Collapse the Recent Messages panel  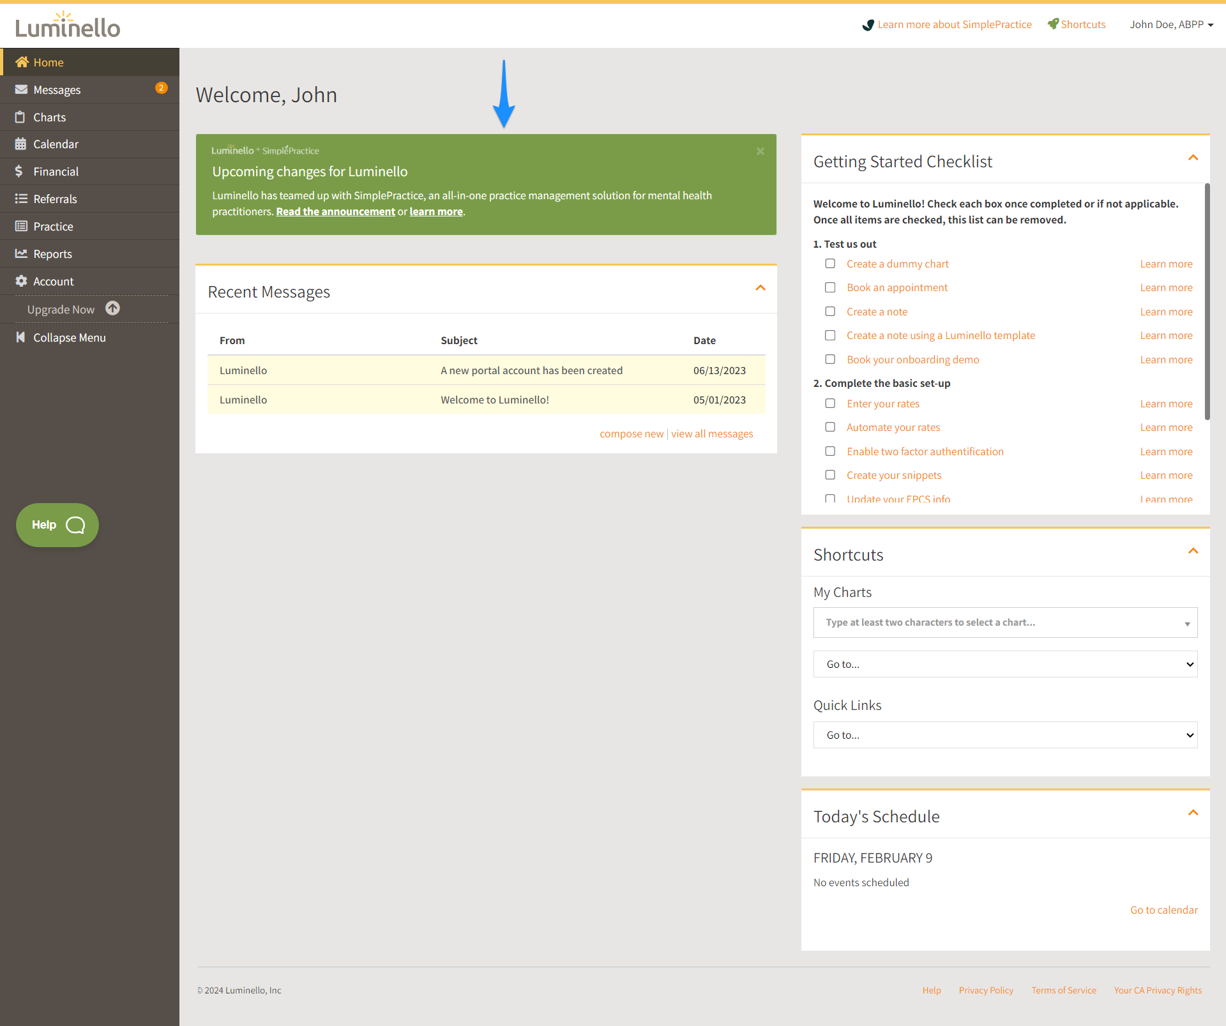pyautogui.click(x=760, y=288)
